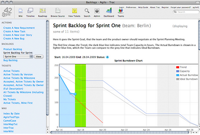
Task: Click into the Search input field
Action: pyautogui.click(x=186, y=12)
